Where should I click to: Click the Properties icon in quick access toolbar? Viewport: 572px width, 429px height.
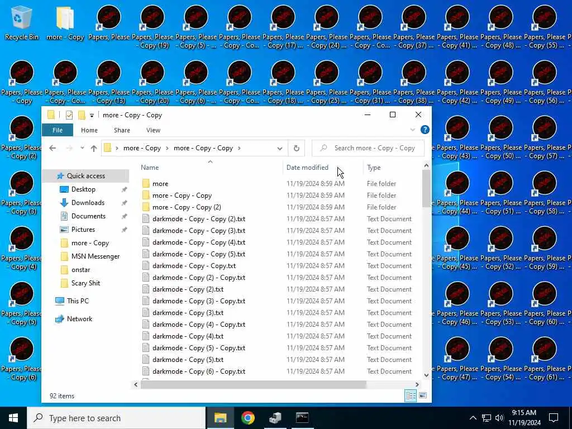pyautogui.click(x=69, y=115)
